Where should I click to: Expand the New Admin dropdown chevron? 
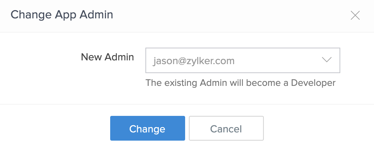327,60
